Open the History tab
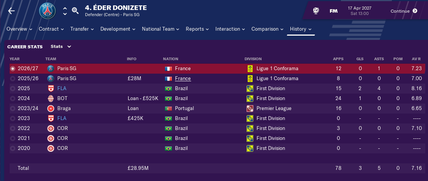Viewport: 428px width, 181px height. point(300,29)
